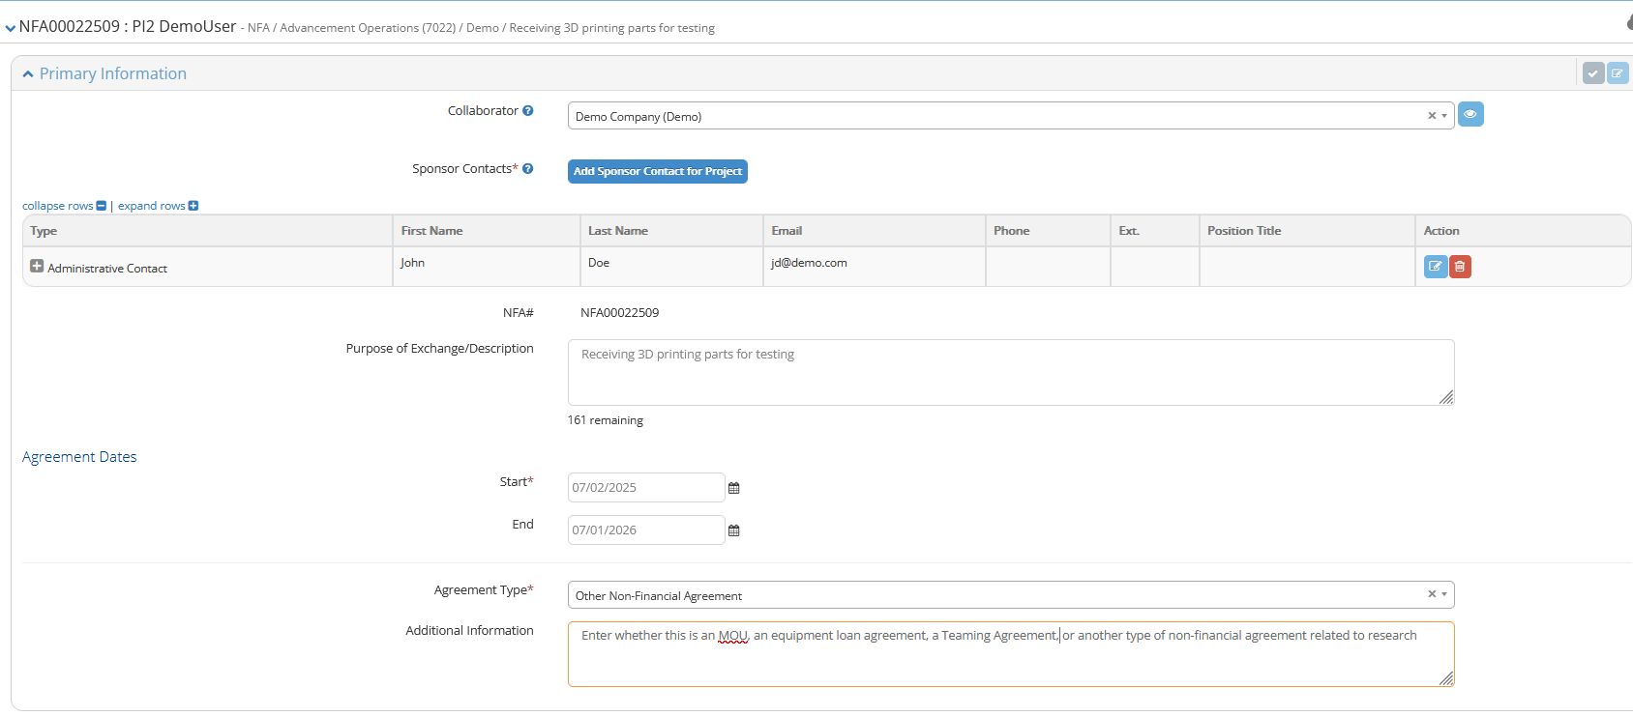Collapse the NFA00022509 record header

pyautogui.click(x=10, y=28)
